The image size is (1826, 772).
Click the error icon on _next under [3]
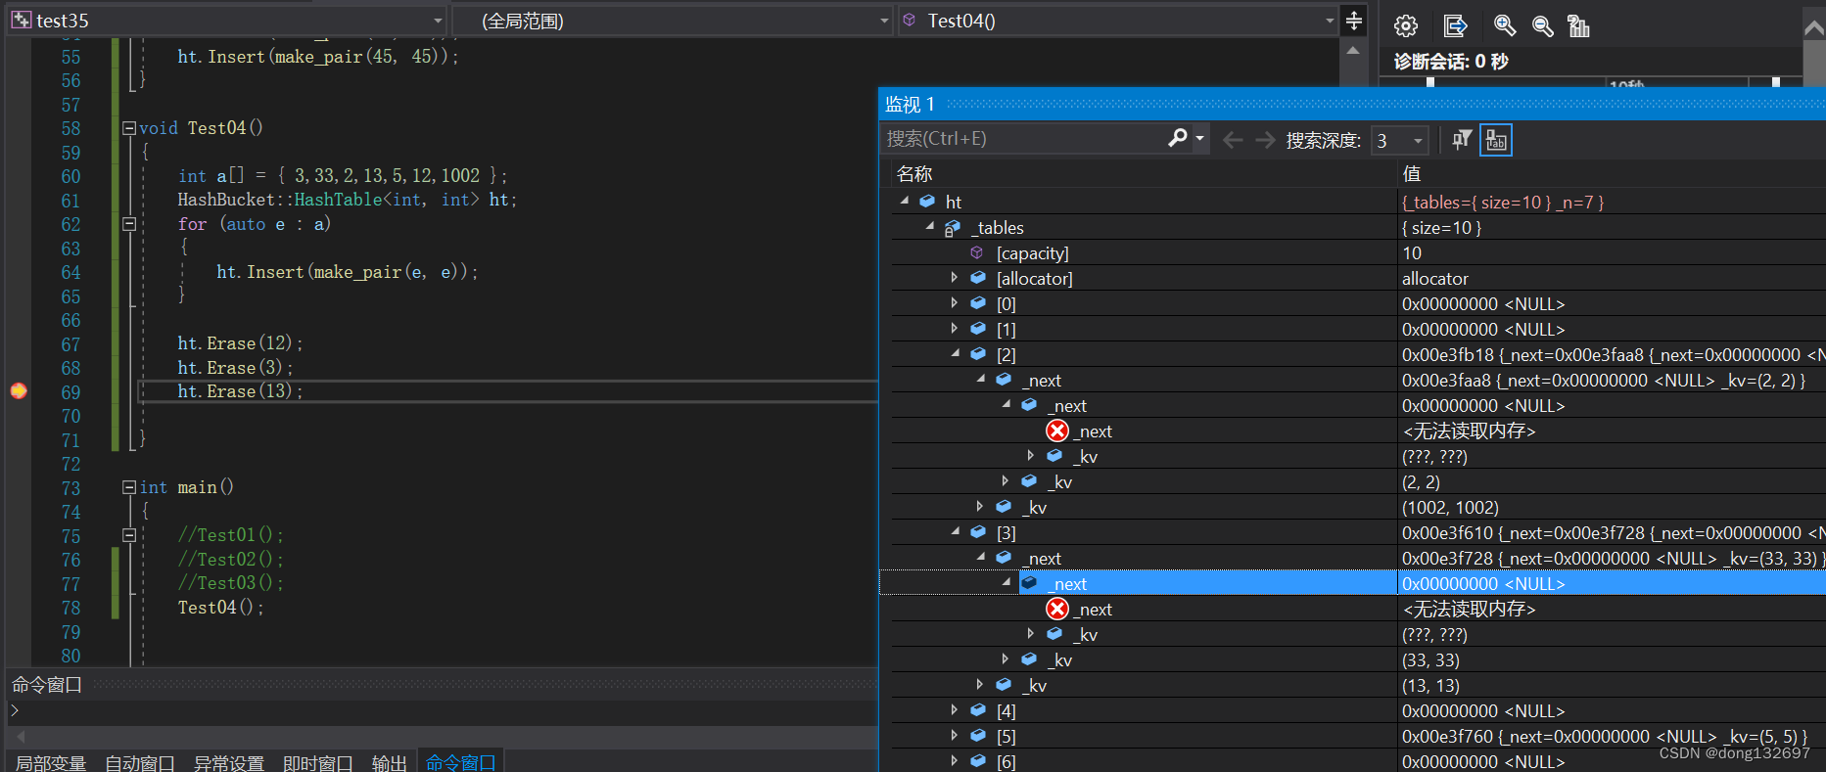(x=1057, y=609)
